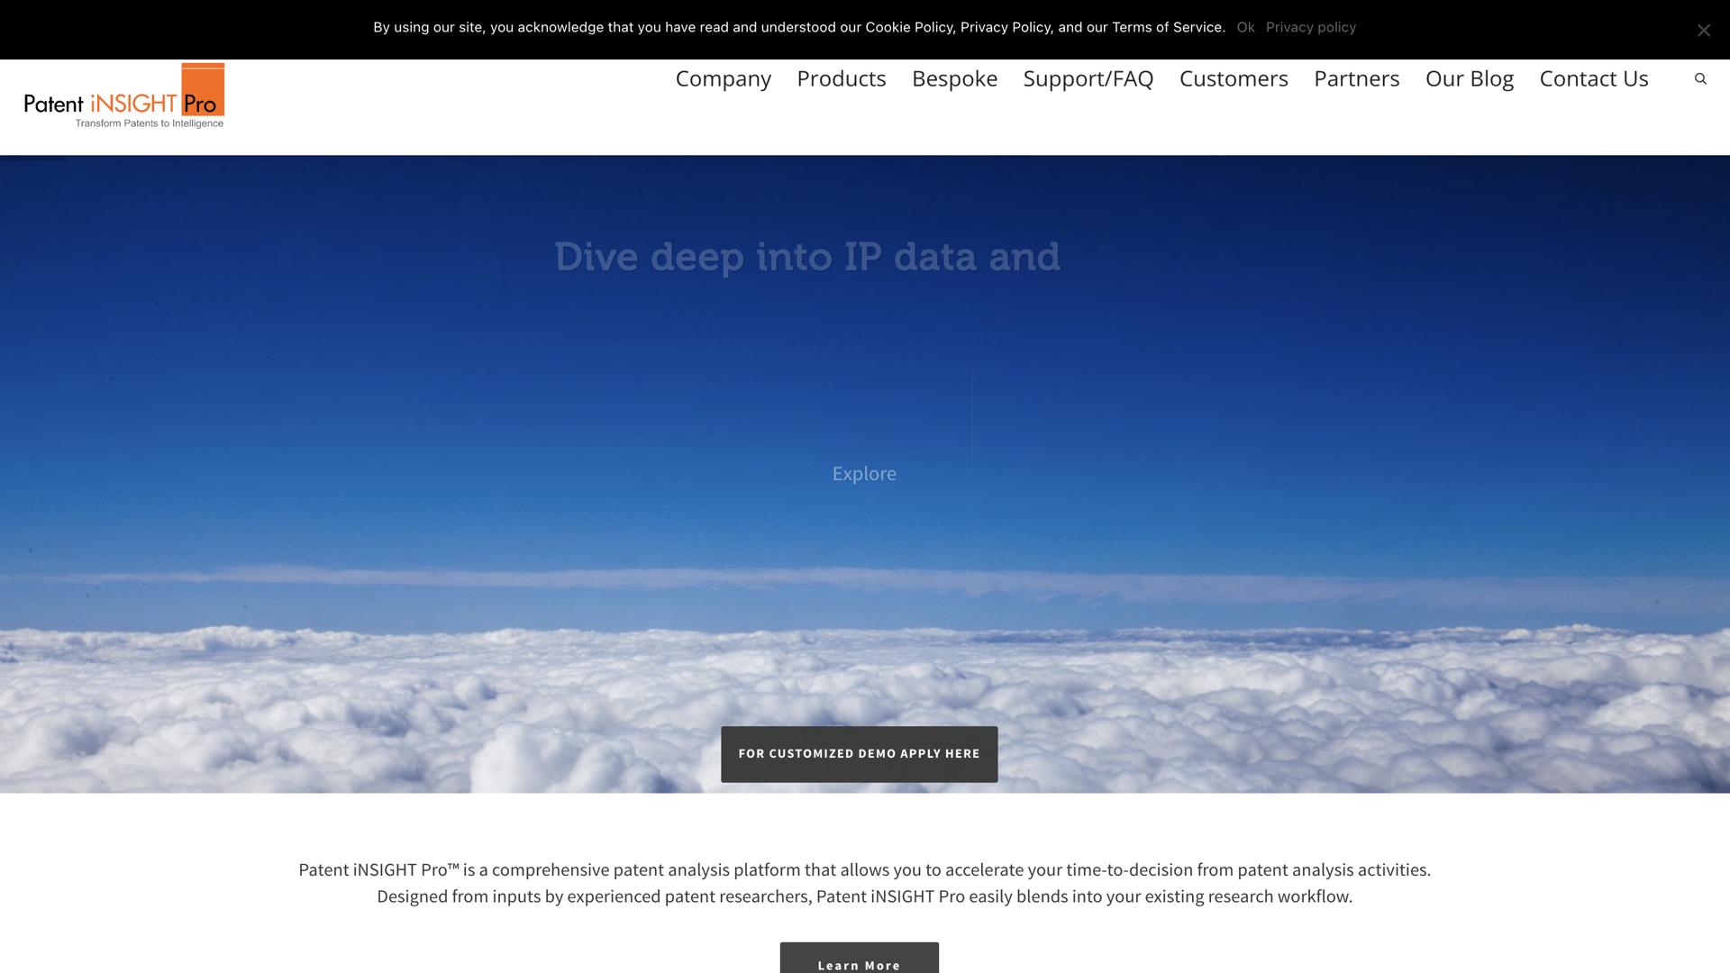Screen dimensions: 1730x973
Task: Open Support/FAQ section
Action: [x=1088, y=79]
